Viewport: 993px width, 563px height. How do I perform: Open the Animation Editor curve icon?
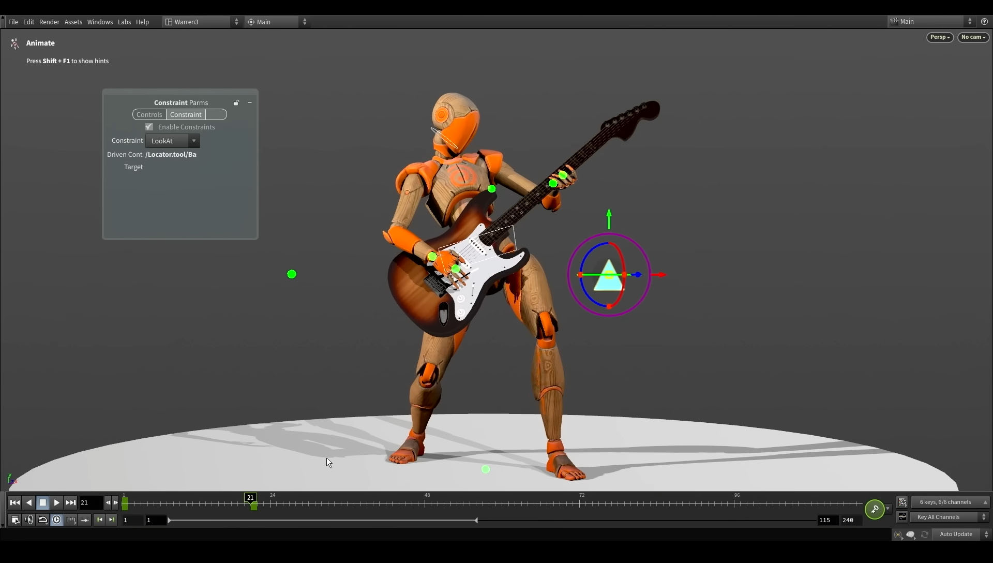[902, 517]
